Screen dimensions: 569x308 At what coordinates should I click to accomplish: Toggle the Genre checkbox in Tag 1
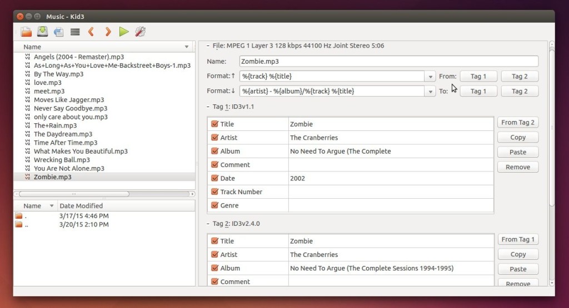(214, 205)
